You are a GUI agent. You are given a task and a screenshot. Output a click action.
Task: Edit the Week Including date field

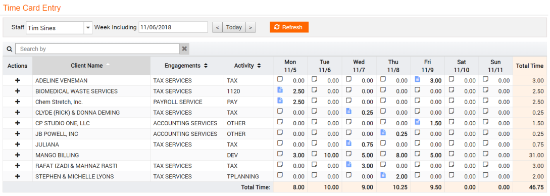click(173, 27)
